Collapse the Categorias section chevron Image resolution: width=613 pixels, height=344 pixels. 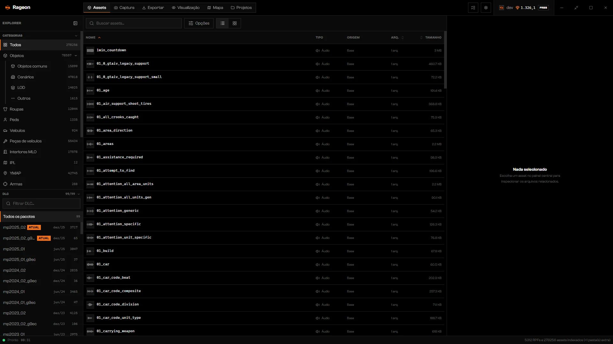[x=76, y=36]
